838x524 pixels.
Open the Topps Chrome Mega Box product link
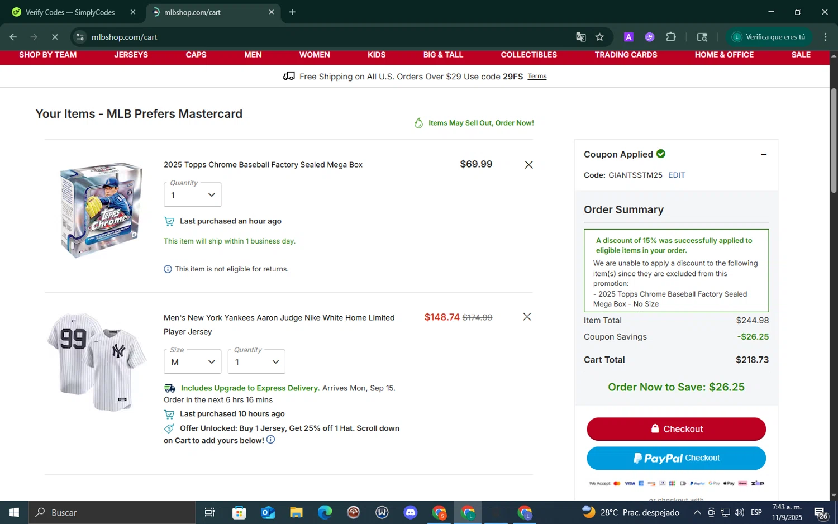coord(263,165)
